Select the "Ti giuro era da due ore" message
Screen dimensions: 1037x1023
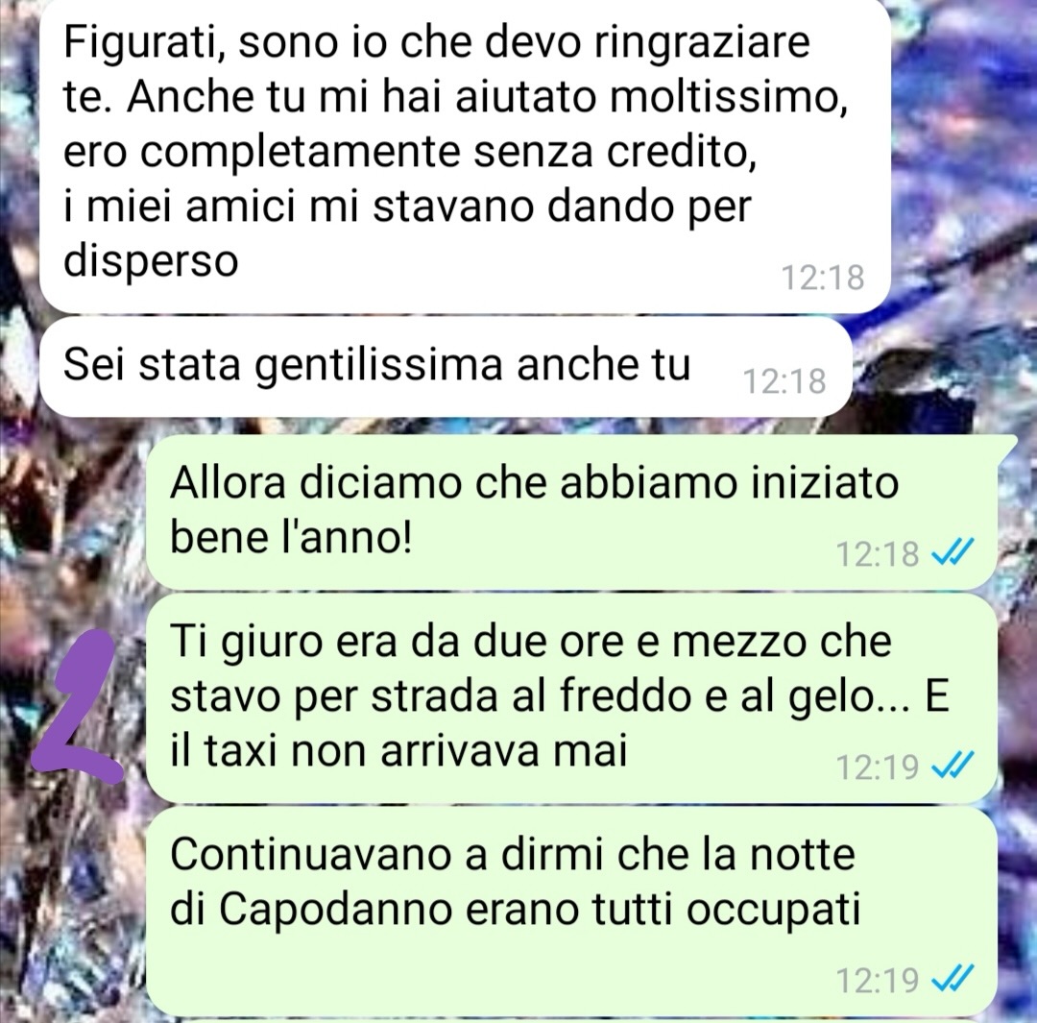pos(571,698)
